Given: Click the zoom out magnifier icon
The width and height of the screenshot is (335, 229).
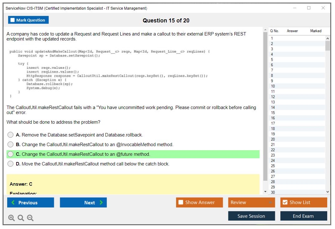Looking at the screenshot, I should [x=30, y=218].
